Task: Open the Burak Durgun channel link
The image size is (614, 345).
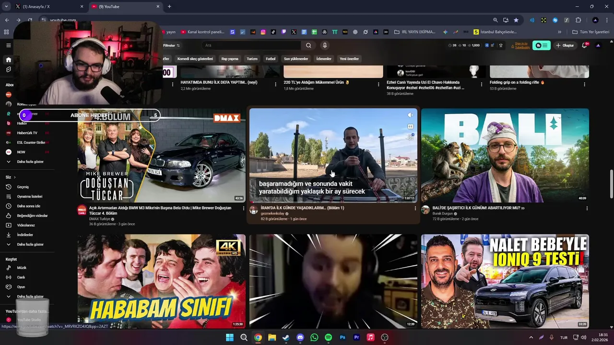Action: (443, 213)
